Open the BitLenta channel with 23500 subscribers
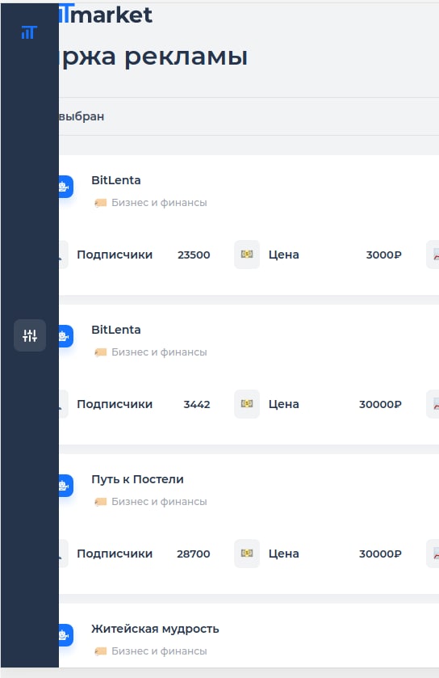 tap(115, 180)
